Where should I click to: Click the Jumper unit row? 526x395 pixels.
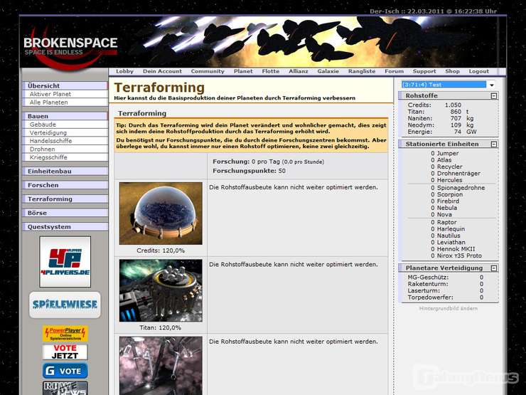(x=445, y=153)
